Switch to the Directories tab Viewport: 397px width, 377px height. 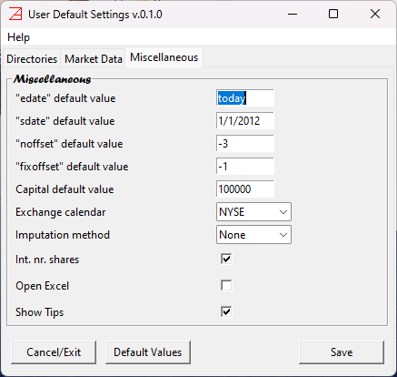[32, 59]
